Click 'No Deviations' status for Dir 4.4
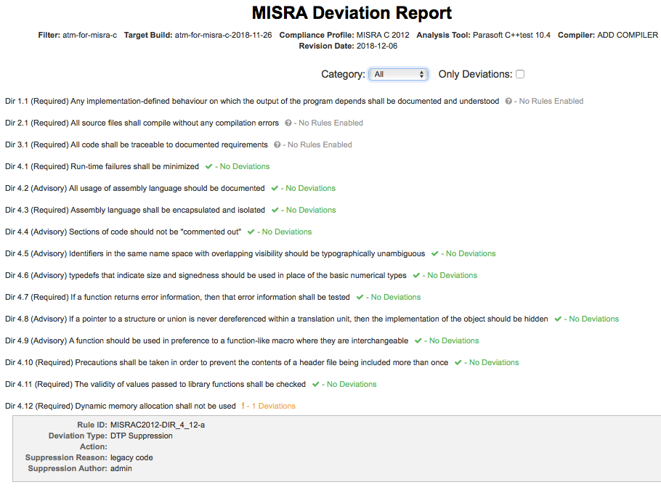This screenshot has width=661, height=490. pyautogui.click(x=287, y=232)
